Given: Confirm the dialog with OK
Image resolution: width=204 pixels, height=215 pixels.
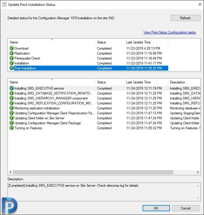Looking at the screenshot, I should click(156, 208).
